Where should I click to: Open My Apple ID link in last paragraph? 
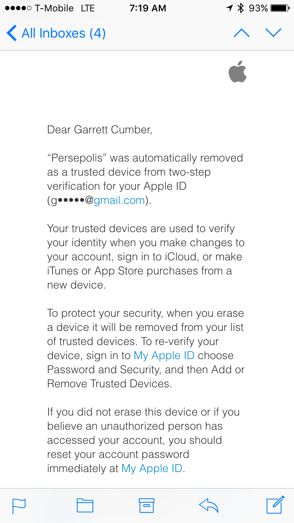tap(152, 469)
